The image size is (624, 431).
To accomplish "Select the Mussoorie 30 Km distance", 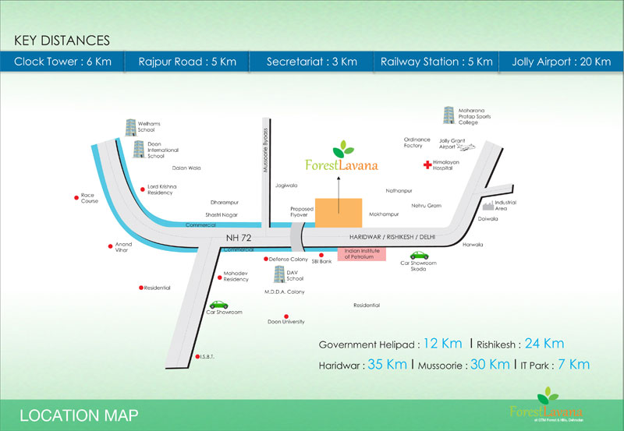I will (x=463, y=365).
